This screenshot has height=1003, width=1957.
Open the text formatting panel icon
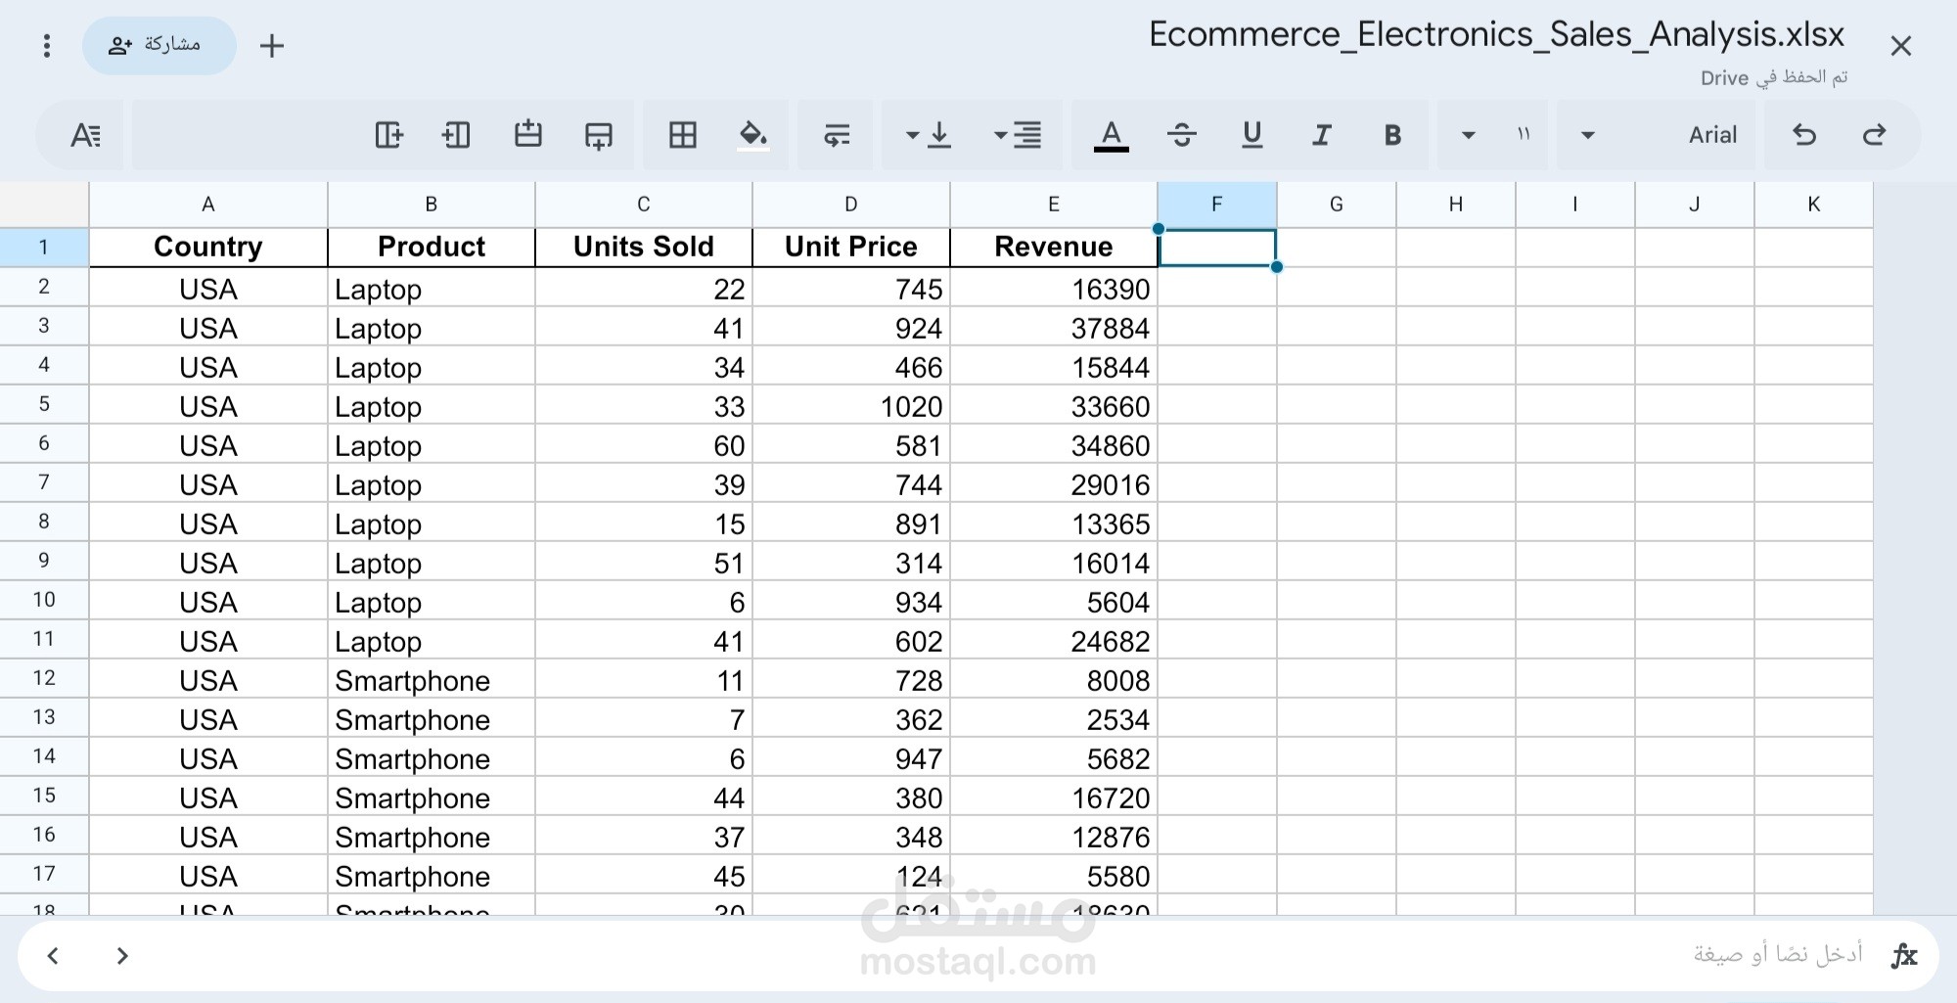pos(85,135)
